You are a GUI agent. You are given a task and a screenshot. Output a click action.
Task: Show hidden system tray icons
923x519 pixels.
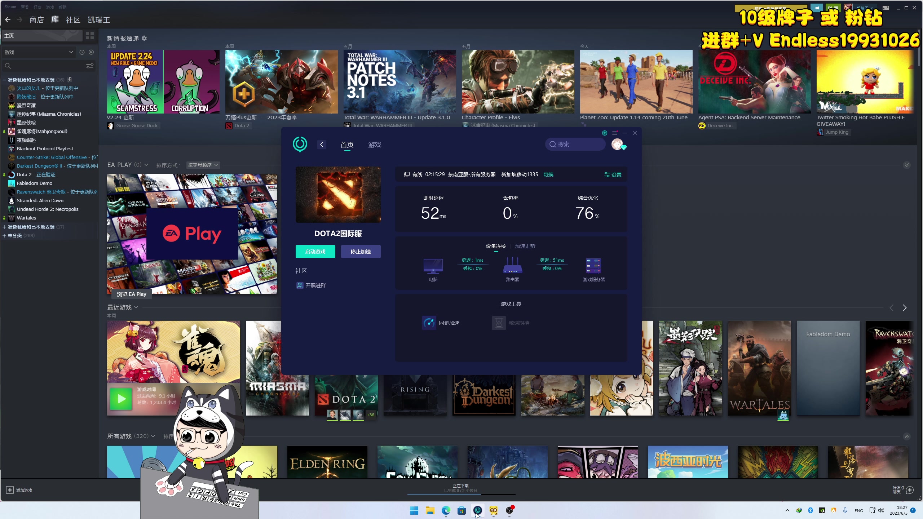(x=787, y=510)
